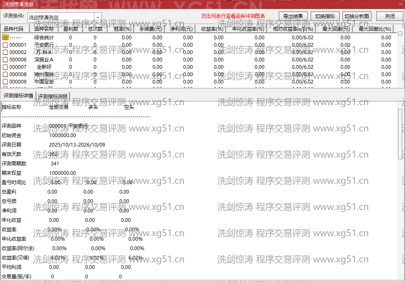Click the 盈亏时间比 row label
The height and width of the screenshot is (282, 405).
point(14,183)
